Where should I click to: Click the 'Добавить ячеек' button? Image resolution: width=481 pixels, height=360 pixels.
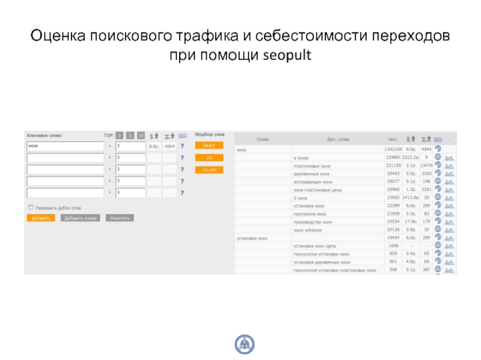click(81, 218)
